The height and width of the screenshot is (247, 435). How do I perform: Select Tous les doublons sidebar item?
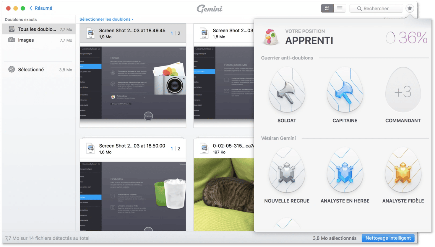[39, 29]
